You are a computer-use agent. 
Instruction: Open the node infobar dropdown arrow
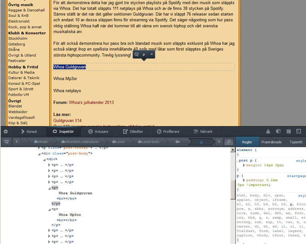point(152,54)
